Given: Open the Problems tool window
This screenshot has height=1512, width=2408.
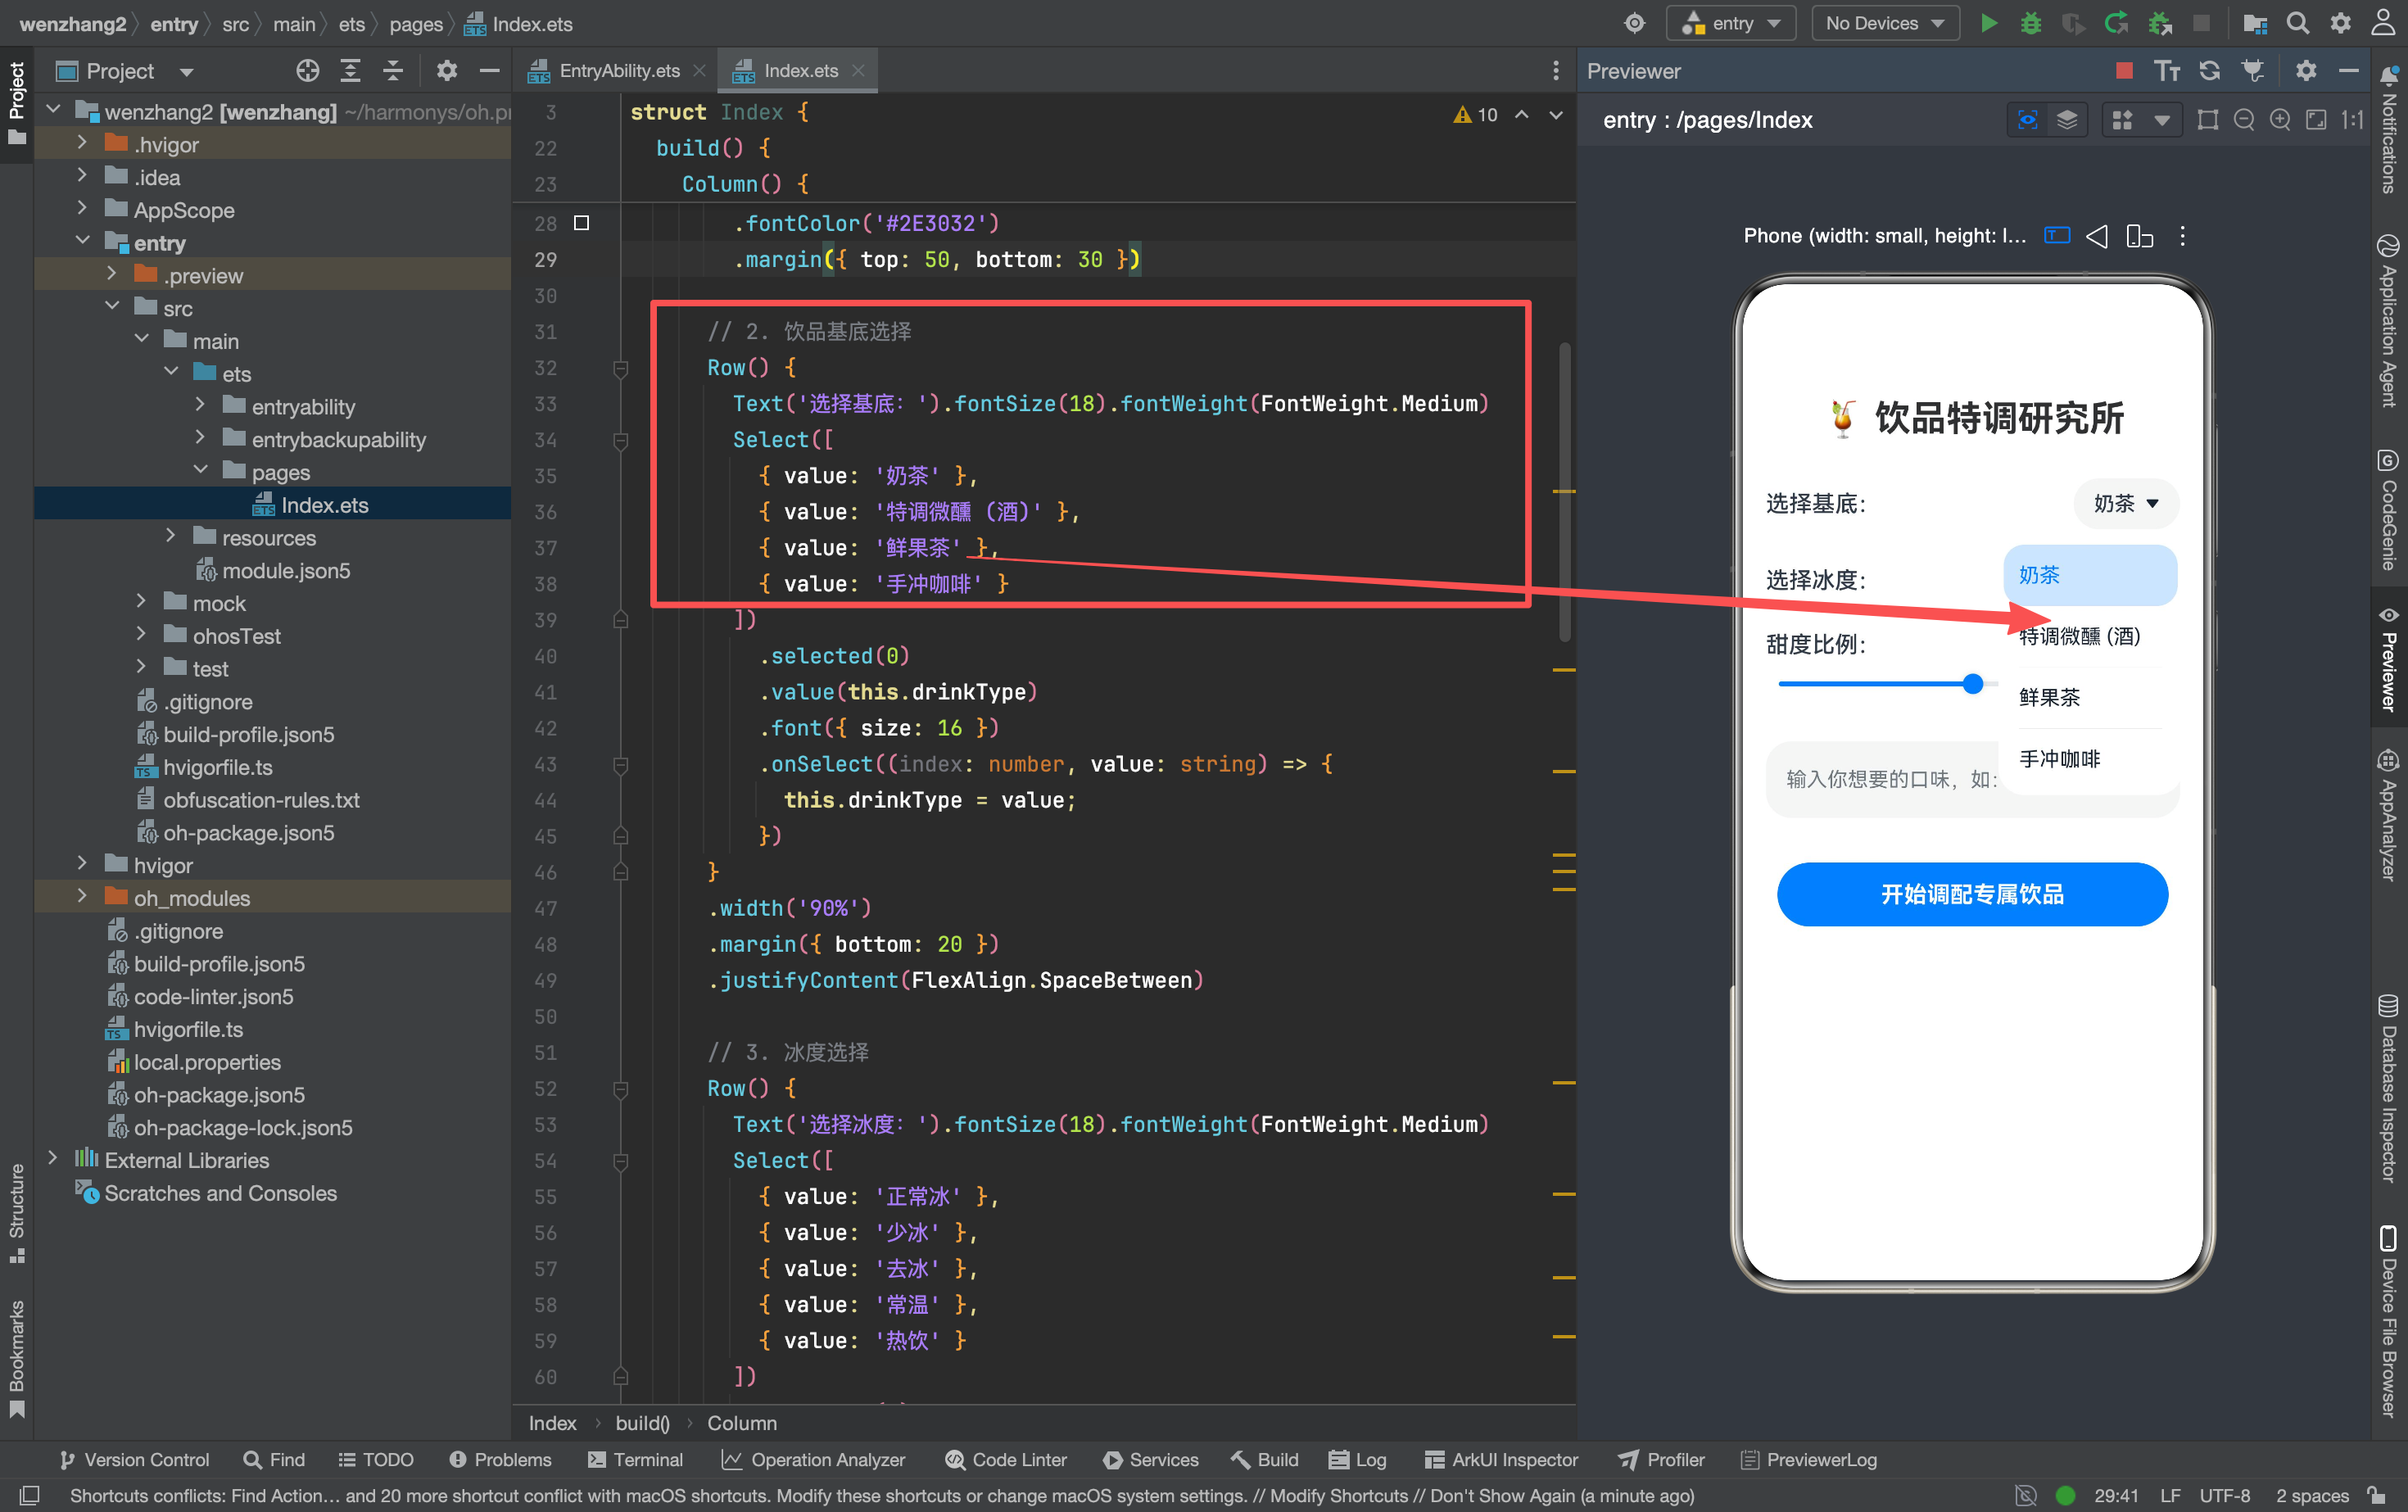Looking at the screenshot, I should click(500, 1459).
